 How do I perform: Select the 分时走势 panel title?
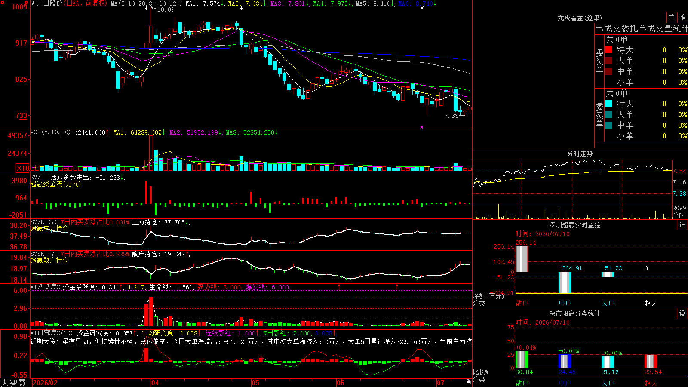coord(580,154)
